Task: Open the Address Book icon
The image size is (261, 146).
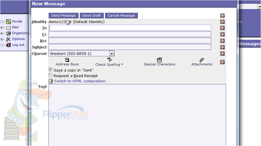Action: pyautogui.click(x=67, y=60)
